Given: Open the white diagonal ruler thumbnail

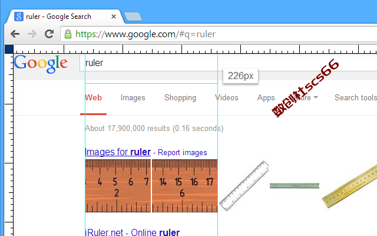Looking at the screenshot, I should 244,186.
